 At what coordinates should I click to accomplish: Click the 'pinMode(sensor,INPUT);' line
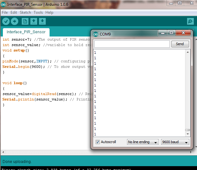coord(27,61)
